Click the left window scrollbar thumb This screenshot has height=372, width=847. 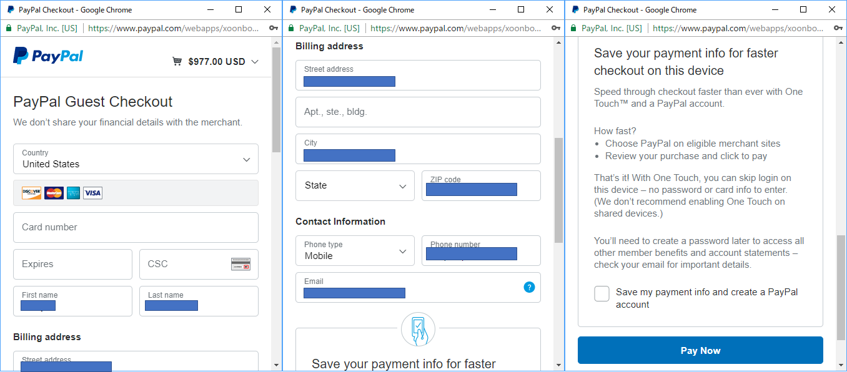[277, 100]
